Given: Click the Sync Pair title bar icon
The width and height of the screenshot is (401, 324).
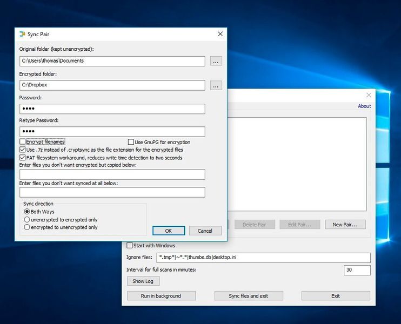Looking at the screenshot, I should click(22, 34).
